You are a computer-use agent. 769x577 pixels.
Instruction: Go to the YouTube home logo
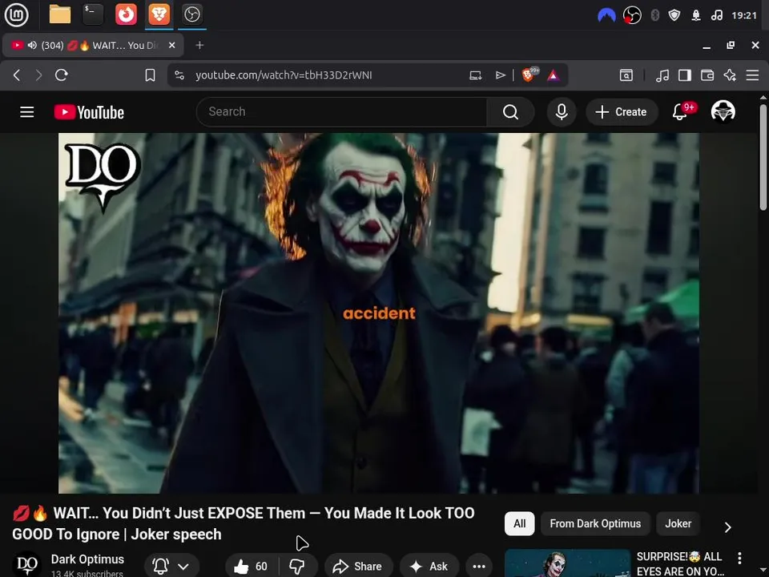click(89, 112)
